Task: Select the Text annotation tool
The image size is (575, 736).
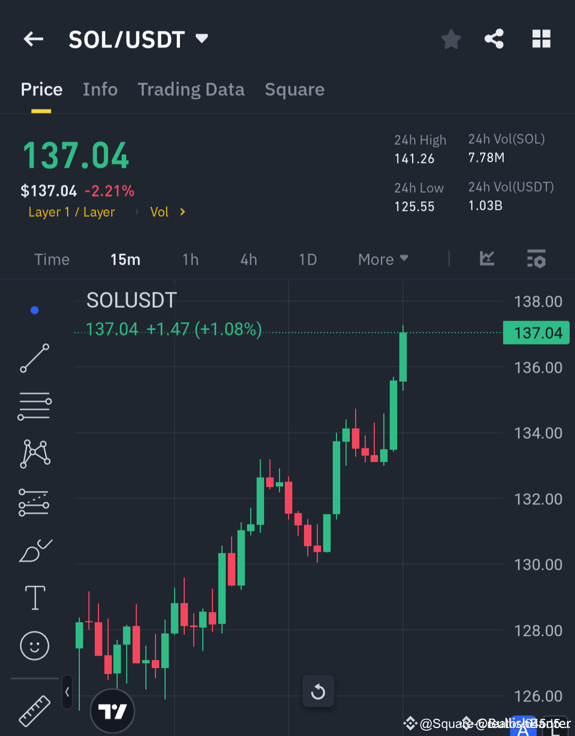Action: 34,598
